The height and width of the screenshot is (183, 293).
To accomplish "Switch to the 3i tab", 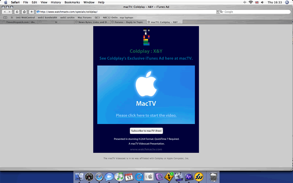I will 56,22.
